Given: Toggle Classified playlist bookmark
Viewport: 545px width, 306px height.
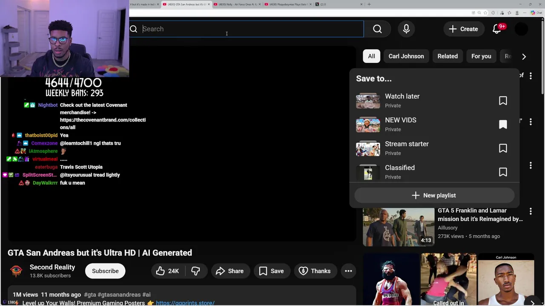Looking at the screenshot, I should coord(503,172).
